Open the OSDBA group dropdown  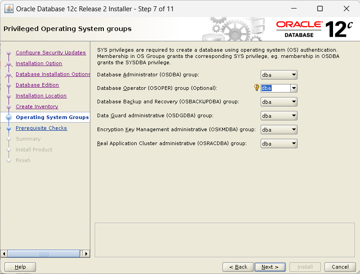pyautogui.click(x=279, y=75)
